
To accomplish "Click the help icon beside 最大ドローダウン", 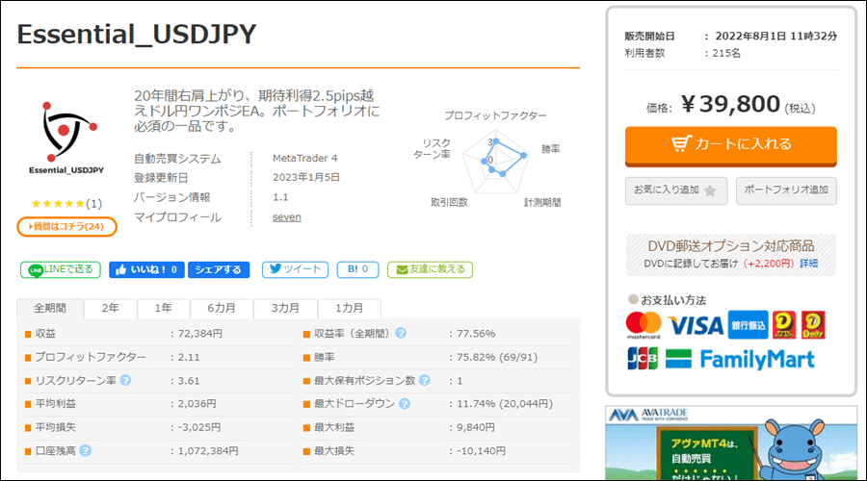I will click(x=402, y=403).
